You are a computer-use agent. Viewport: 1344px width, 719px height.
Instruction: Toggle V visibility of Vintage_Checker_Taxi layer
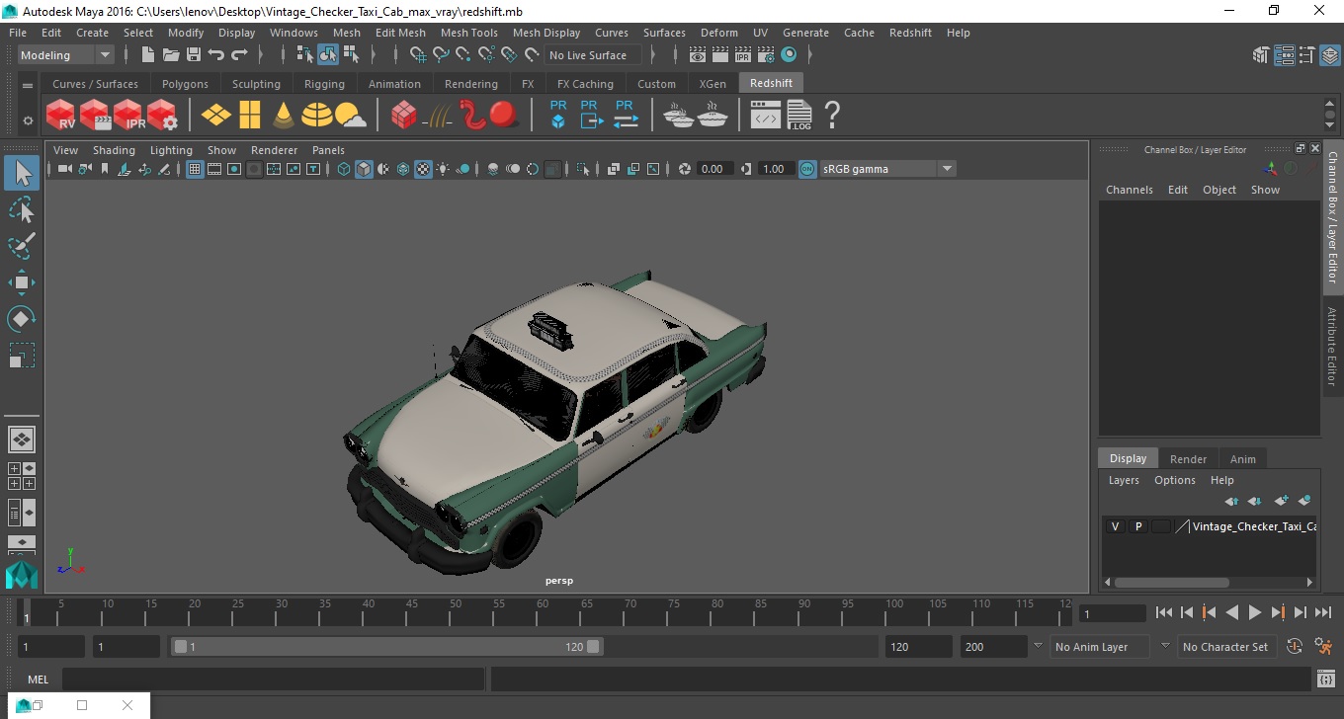(x=1115, y=526)
